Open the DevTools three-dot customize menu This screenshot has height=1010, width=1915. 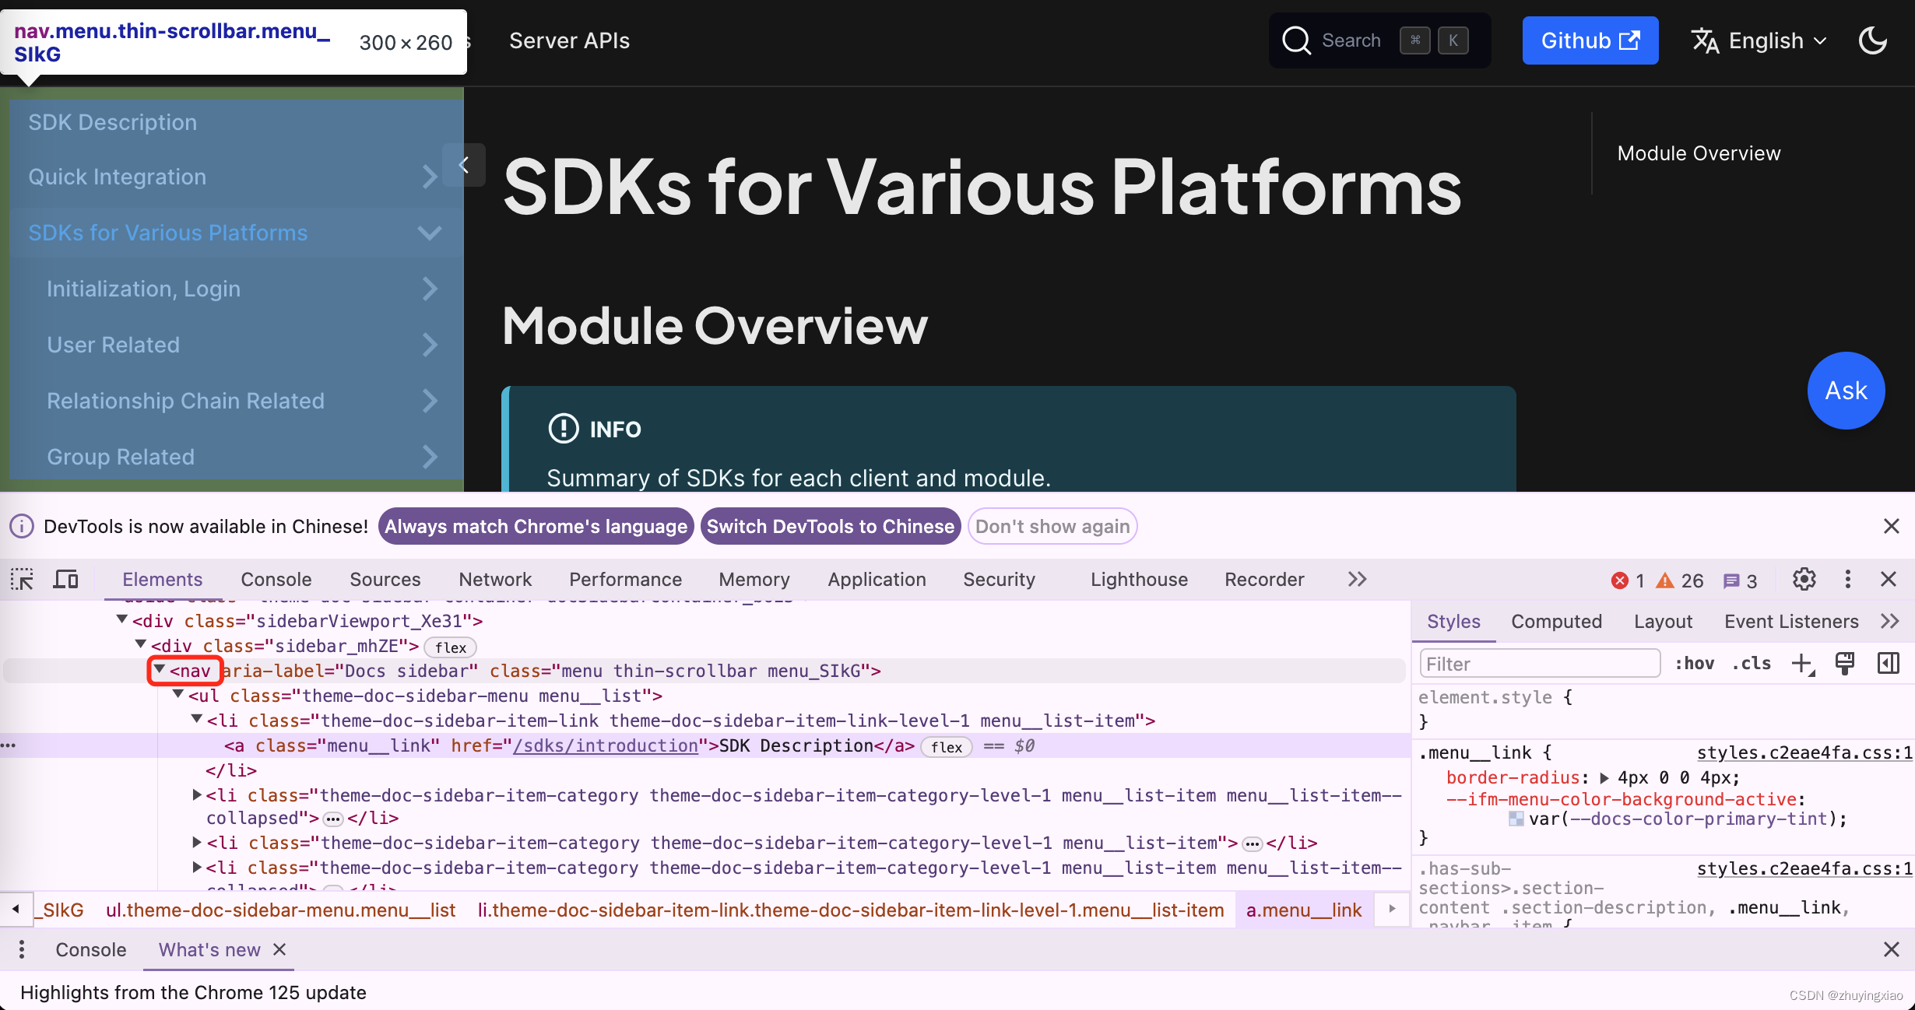click(1847, 580)
